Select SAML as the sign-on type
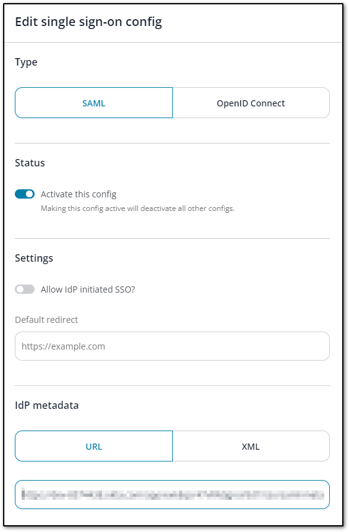349x532 pixels. [x=94, y=103]
